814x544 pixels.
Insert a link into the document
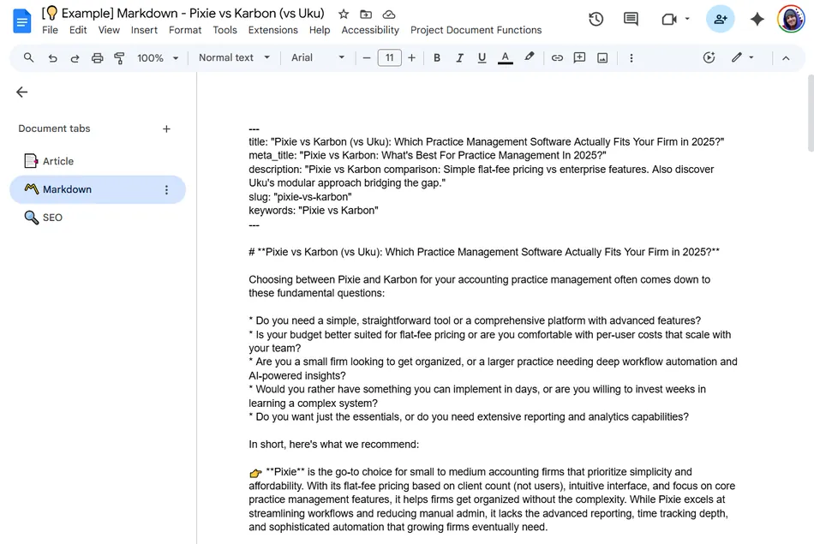coord(557,57)
